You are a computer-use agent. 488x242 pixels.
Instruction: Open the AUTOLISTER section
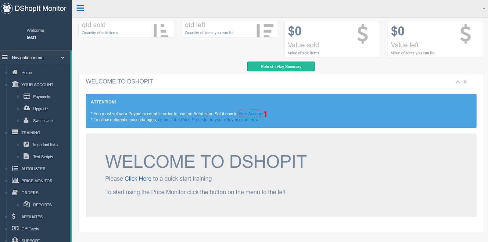33,169
